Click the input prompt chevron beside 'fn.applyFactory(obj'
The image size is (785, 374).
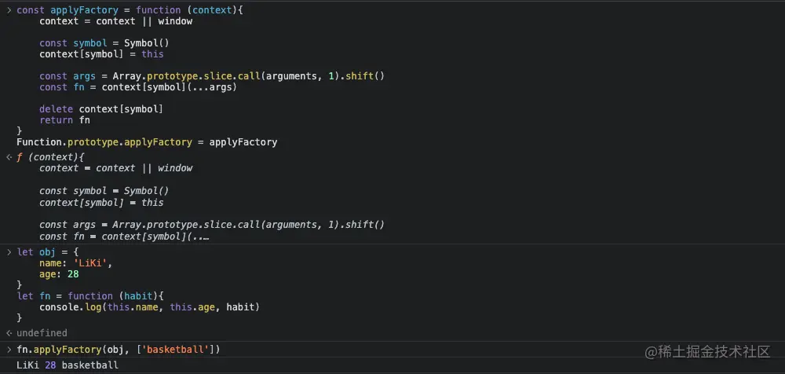(x=9, y=349)
